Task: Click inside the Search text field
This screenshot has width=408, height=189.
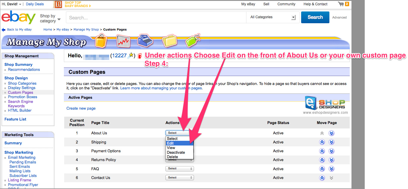Action: coord(156,18)
